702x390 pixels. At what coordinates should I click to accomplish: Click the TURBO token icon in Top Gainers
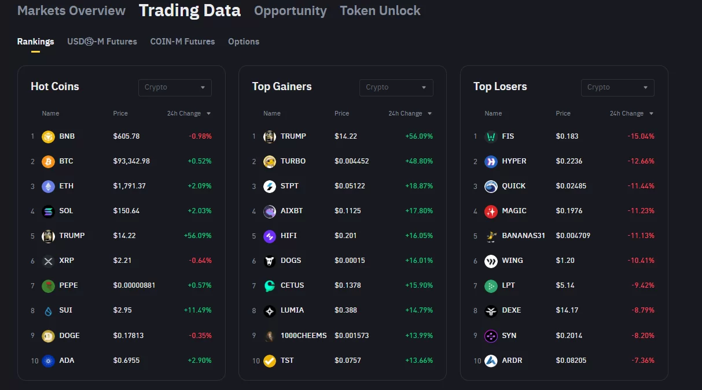click(x=270, y=162)
